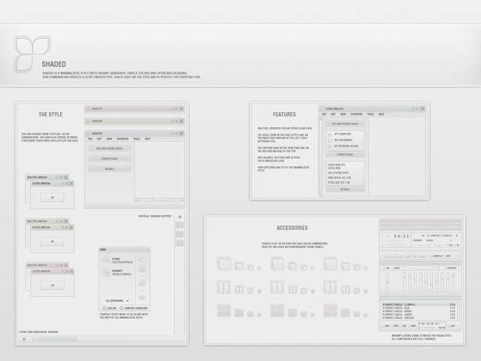This screenshot has height=361, width=481.
Task: Collapse Details caption in Local Disk window
Action: (x=345, y=190)
